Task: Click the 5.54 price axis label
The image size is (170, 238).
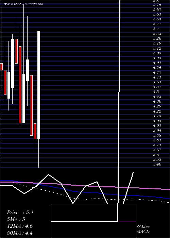Action: (157, 19)
